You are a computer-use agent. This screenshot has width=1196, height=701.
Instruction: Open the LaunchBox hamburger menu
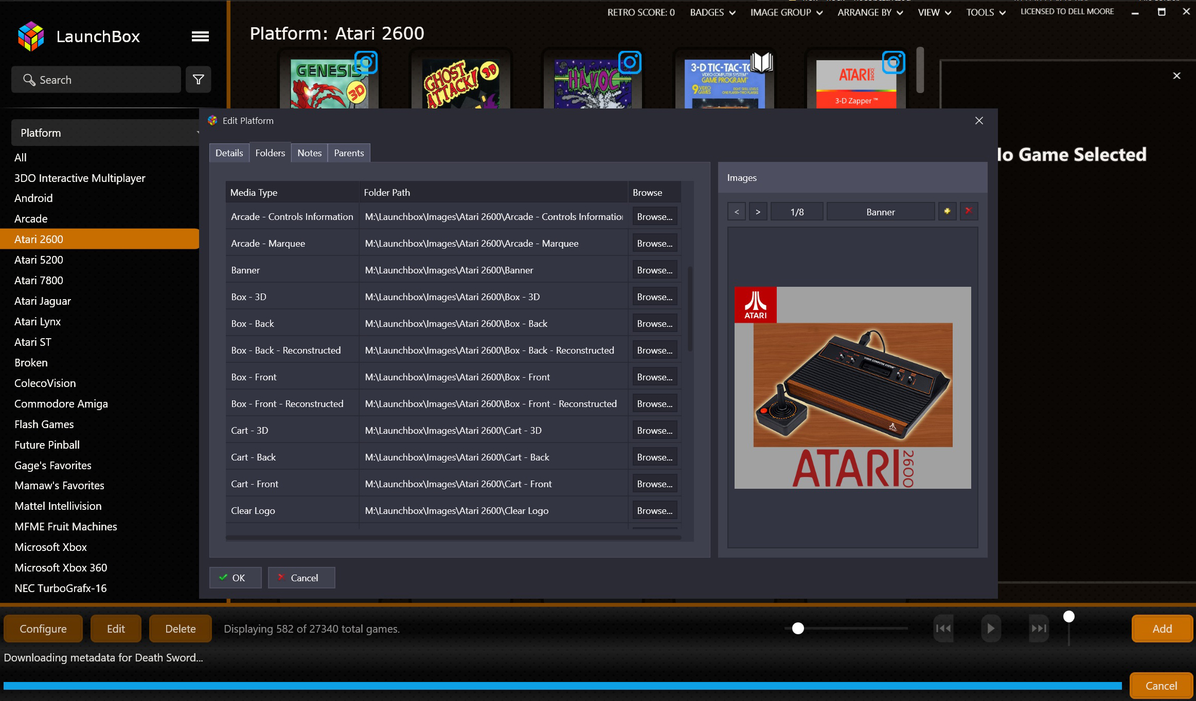(x=200, y=36)
